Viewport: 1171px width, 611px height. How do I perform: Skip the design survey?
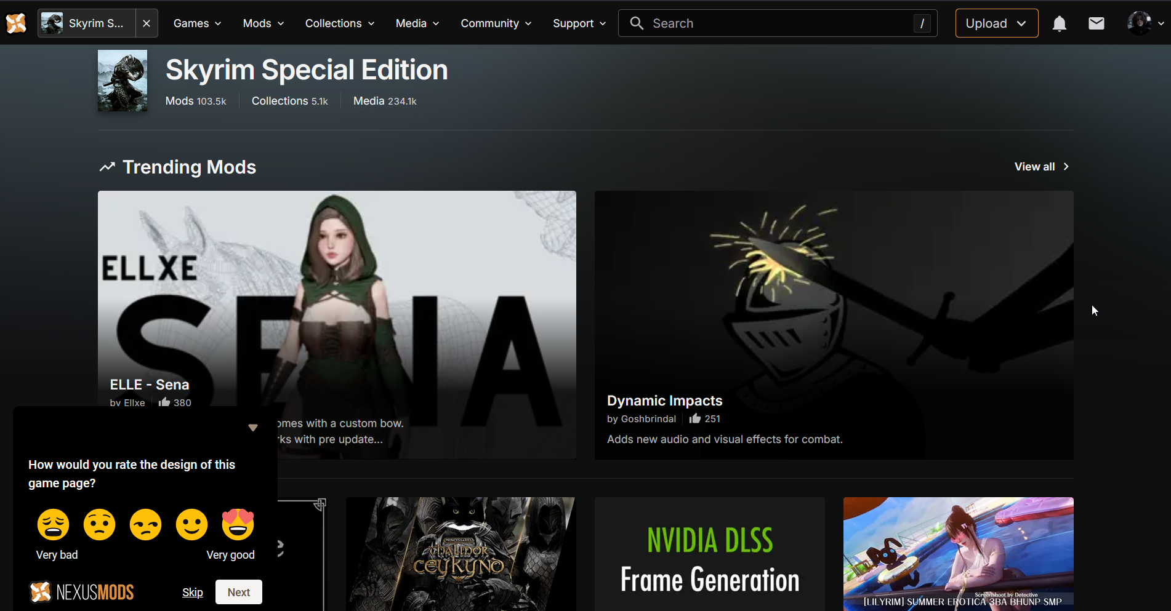[x=193, y=593]
